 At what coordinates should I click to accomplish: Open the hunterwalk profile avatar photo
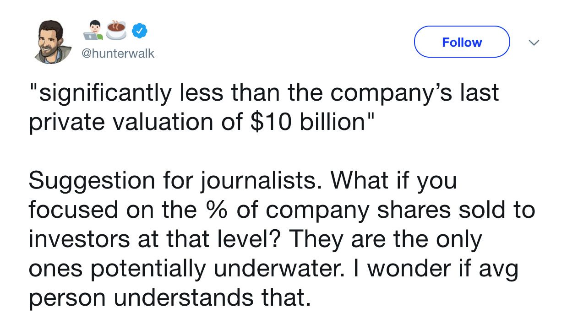[50, 42]
